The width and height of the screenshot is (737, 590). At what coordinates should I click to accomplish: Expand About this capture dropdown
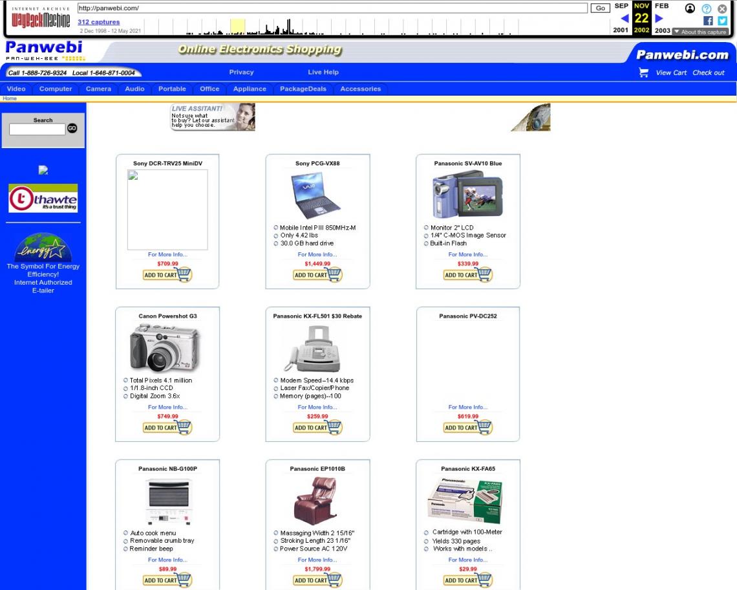700,32
